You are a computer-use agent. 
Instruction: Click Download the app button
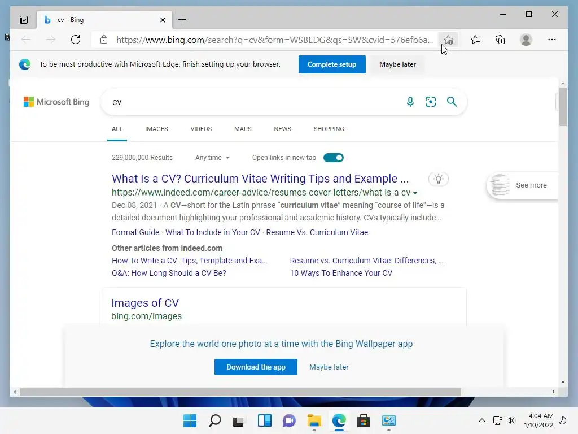coord(256,367)
